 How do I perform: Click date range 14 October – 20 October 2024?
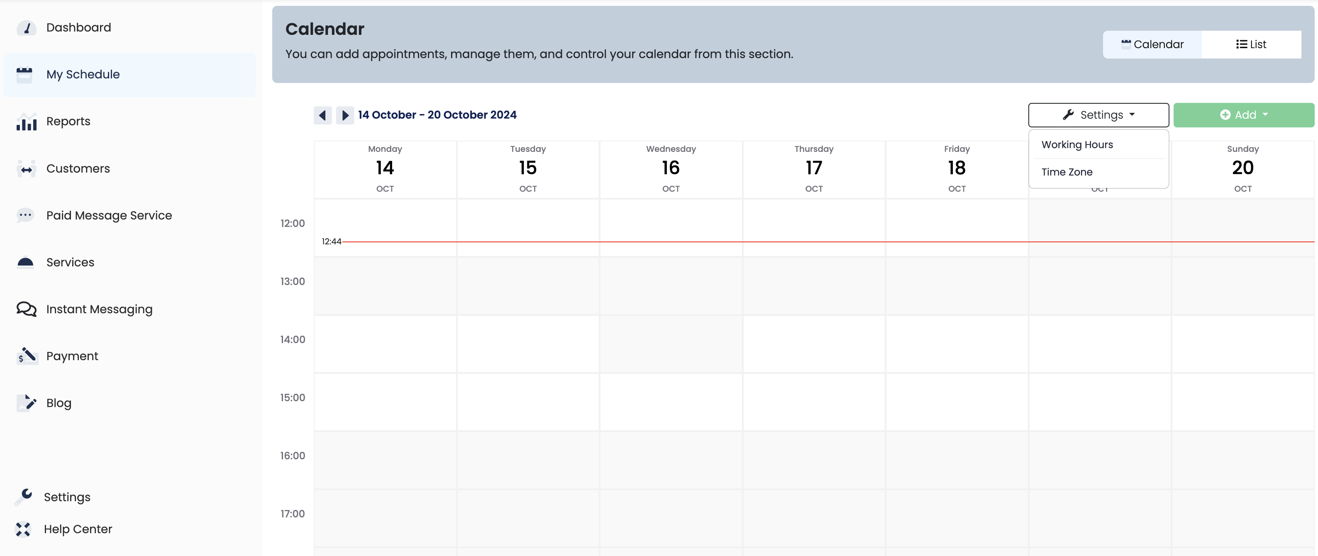437,115
